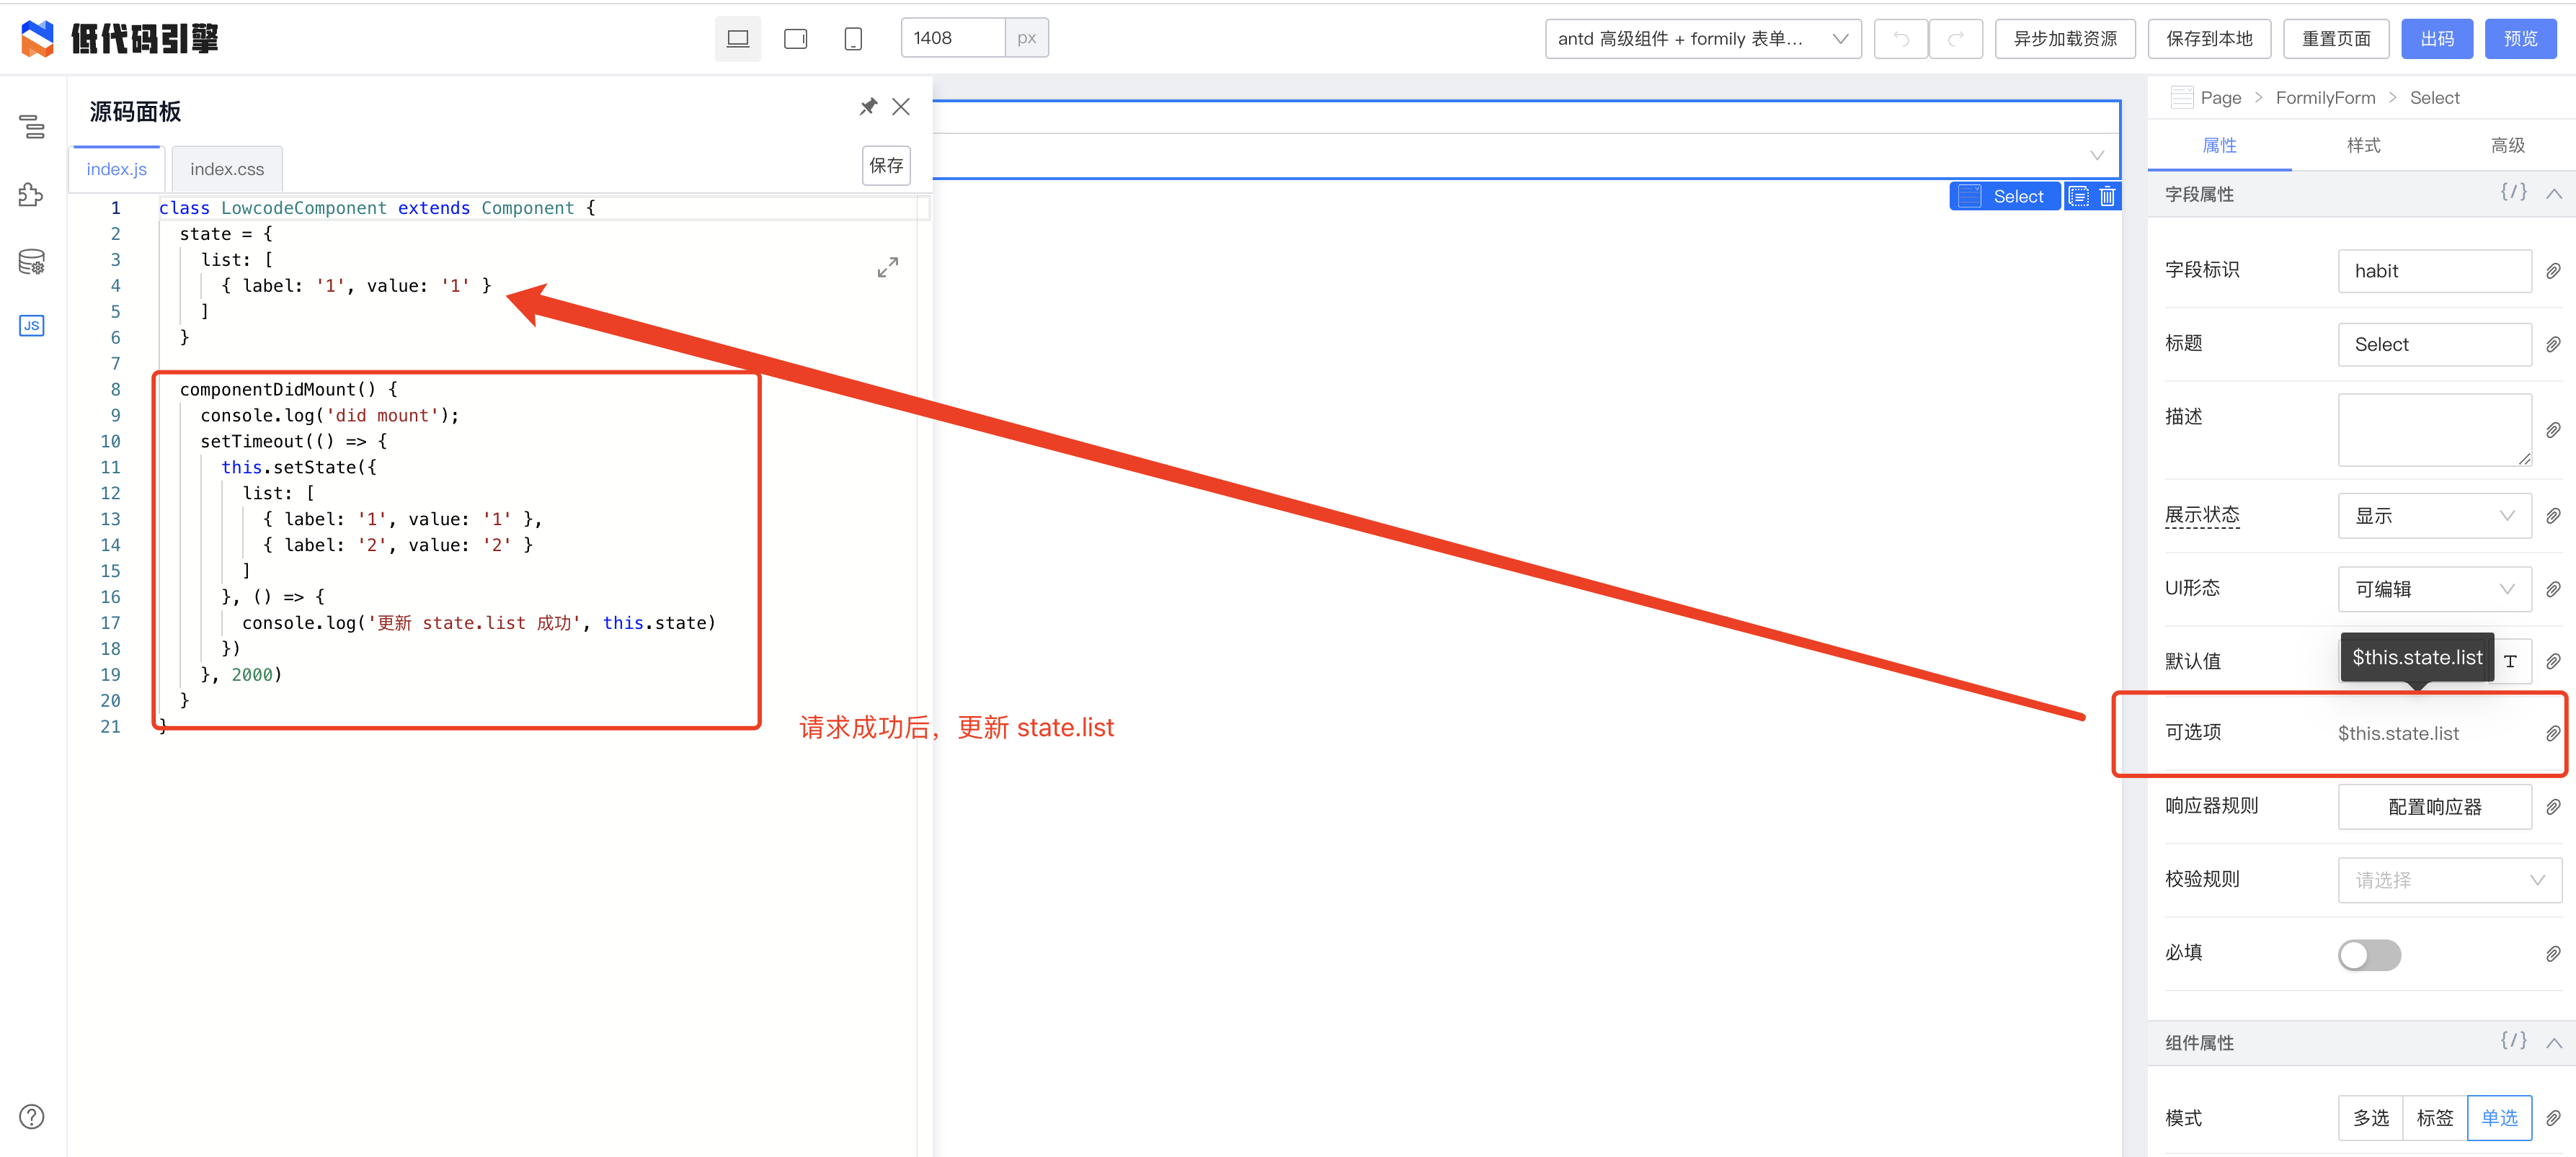Open the antd 高级组件 asset dropdown
Screen dimensions: 2576x1157
click(x=1702, y=39)
